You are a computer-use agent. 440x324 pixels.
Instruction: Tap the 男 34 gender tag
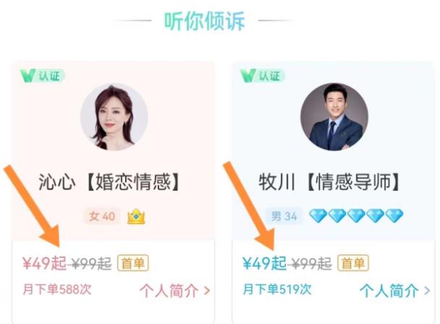coord(284,217)
